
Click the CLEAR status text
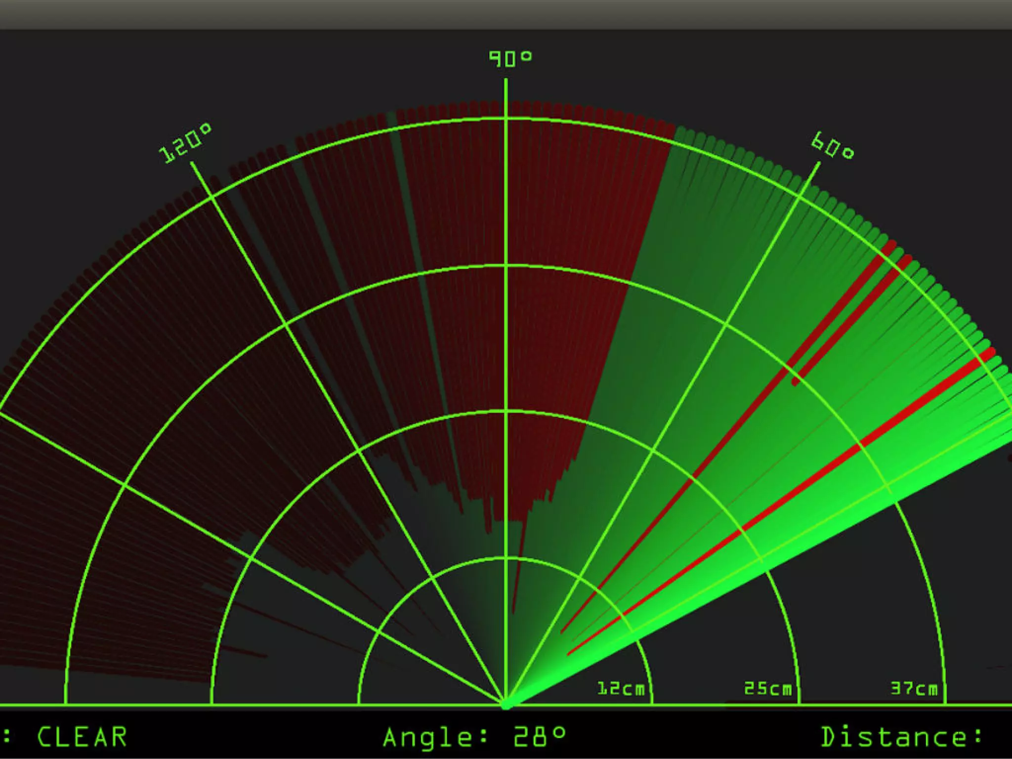click(82, 737)
